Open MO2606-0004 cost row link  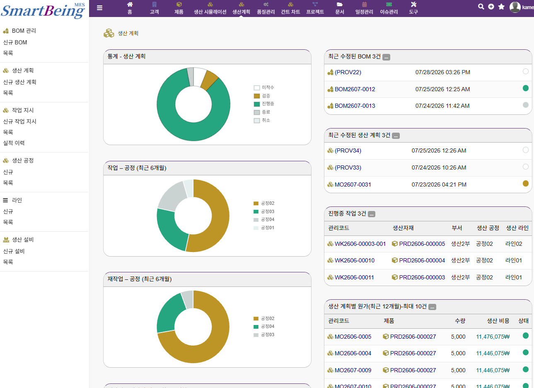(x=353, y=353)
